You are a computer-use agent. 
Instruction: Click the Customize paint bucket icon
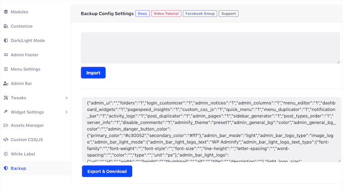tap(6, 26)
